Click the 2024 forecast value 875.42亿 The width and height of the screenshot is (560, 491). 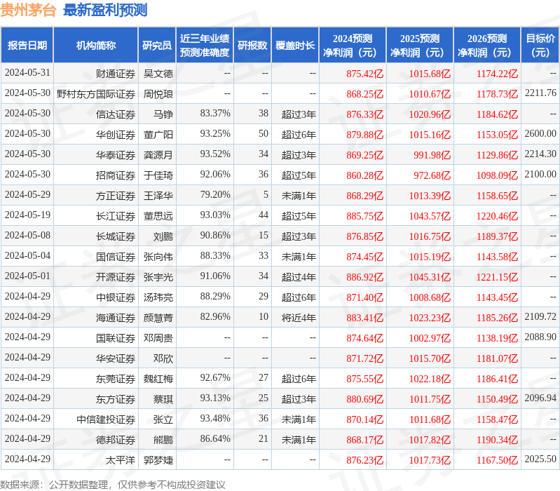coord(364,74)
